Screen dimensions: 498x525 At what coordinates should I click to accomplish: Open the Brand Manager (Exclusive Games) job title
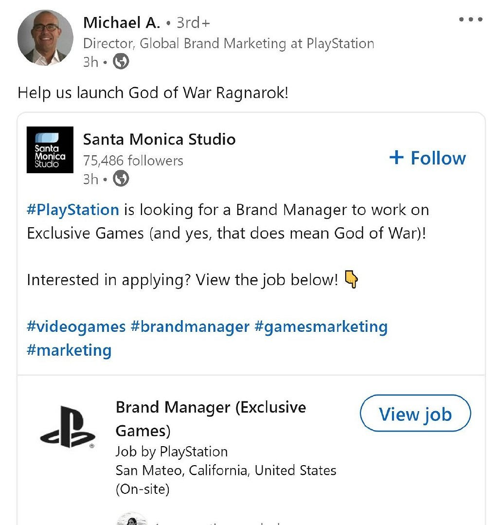(x=211, y=418)
